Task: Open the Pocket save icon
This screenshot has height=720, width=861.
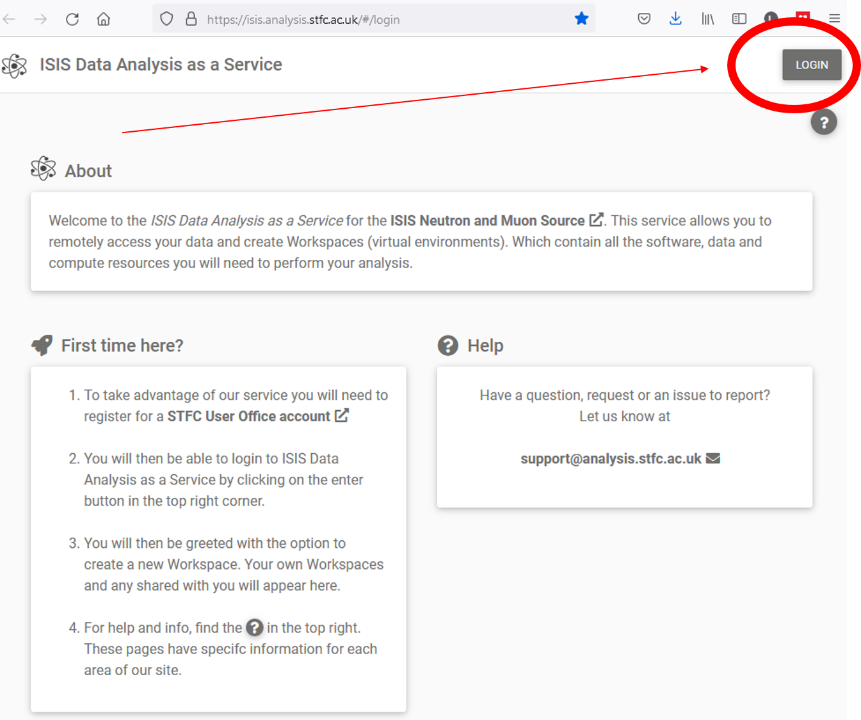Action: click(x=644, y=19)
